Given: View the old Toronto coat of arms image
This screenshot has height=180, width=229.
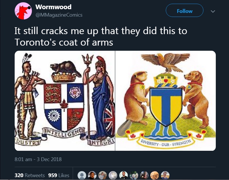Looking at the screenshot, I should point(65,101).
